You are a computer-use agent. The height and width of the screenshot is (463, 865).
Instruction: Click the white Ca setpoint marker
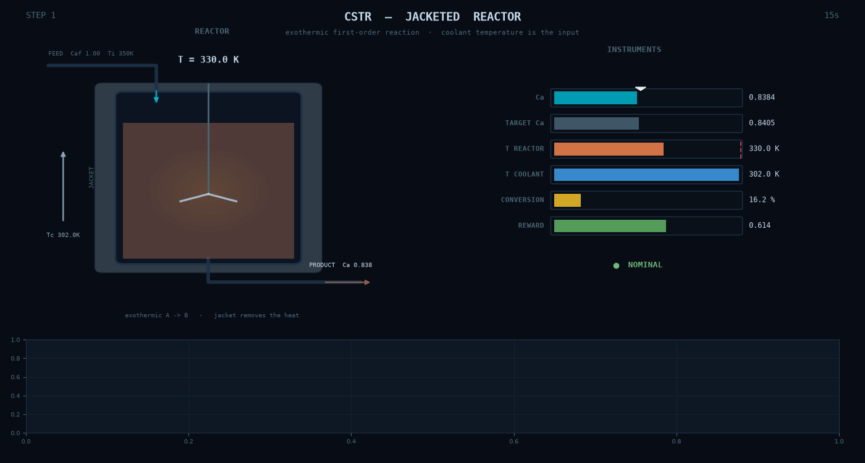point(641,88)
